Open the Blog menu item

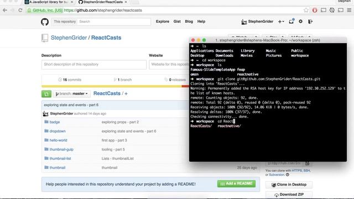click(x=189, y=22)
